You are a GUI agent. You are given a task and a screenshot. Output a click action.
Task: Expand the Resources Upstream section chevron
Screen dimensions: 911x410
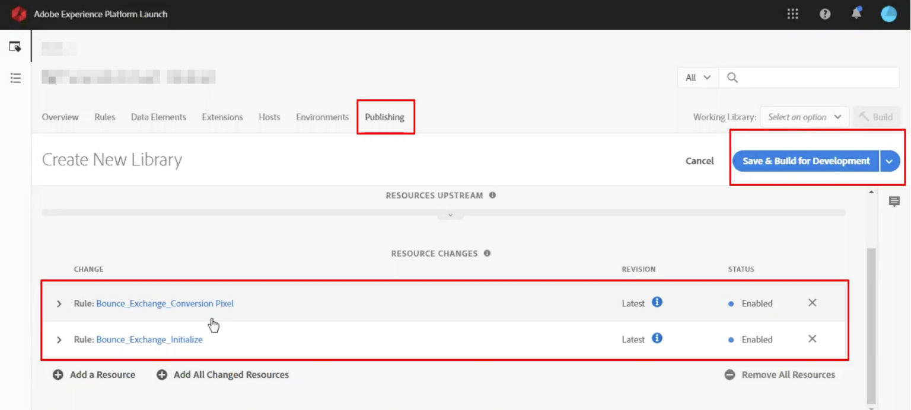[x=451, y=215]
